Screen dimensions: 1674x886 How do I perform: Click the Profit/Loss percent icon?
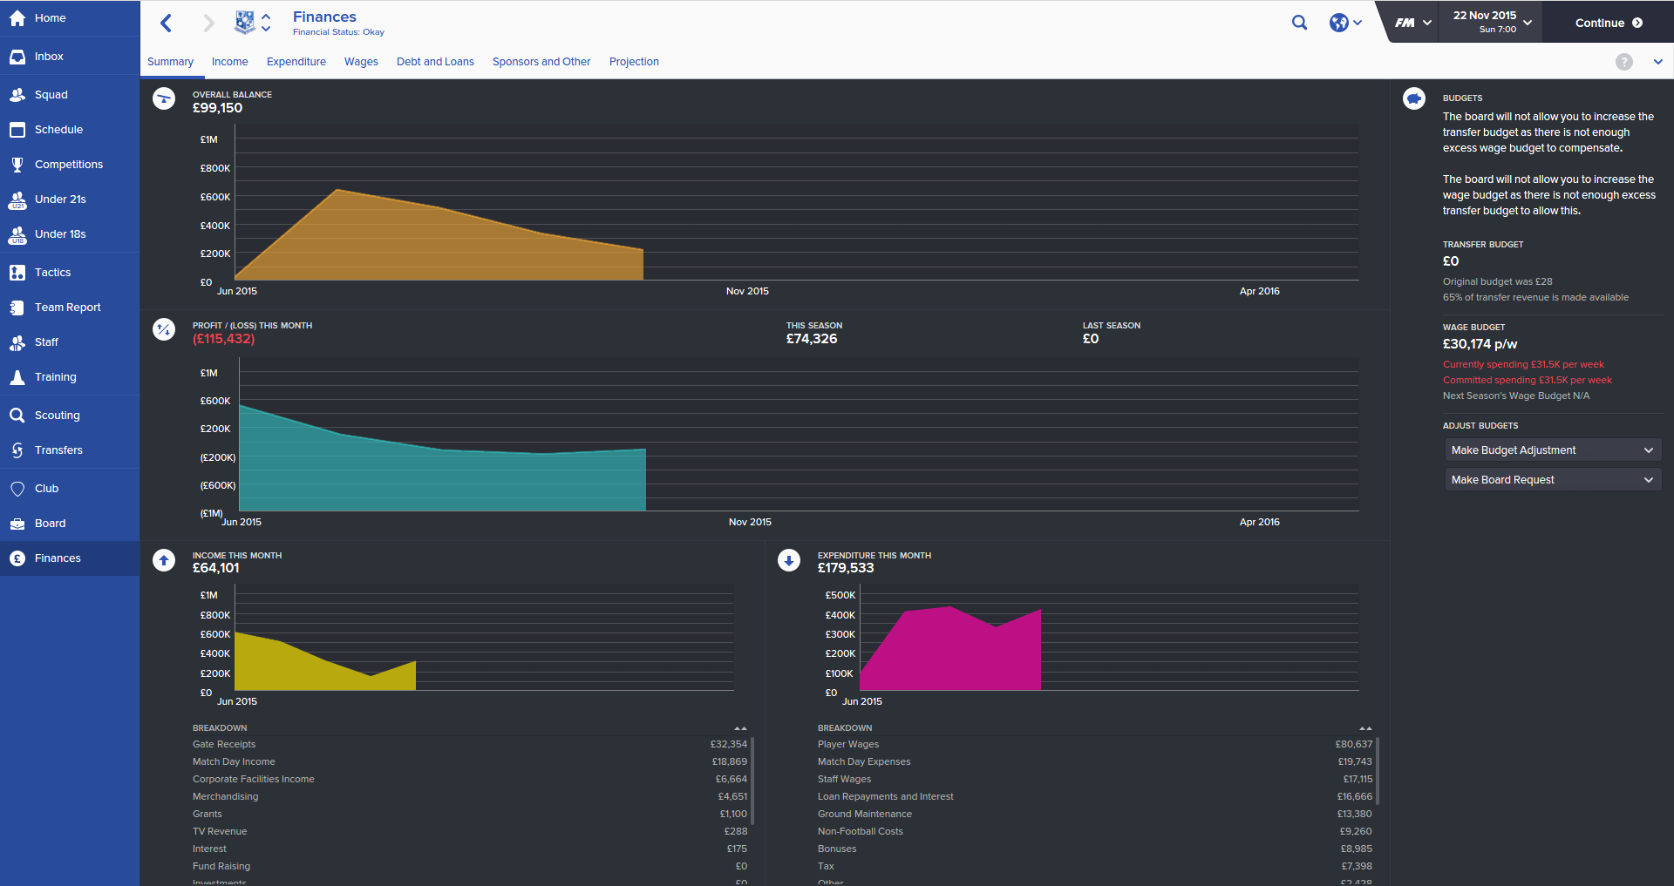(164, 329)
